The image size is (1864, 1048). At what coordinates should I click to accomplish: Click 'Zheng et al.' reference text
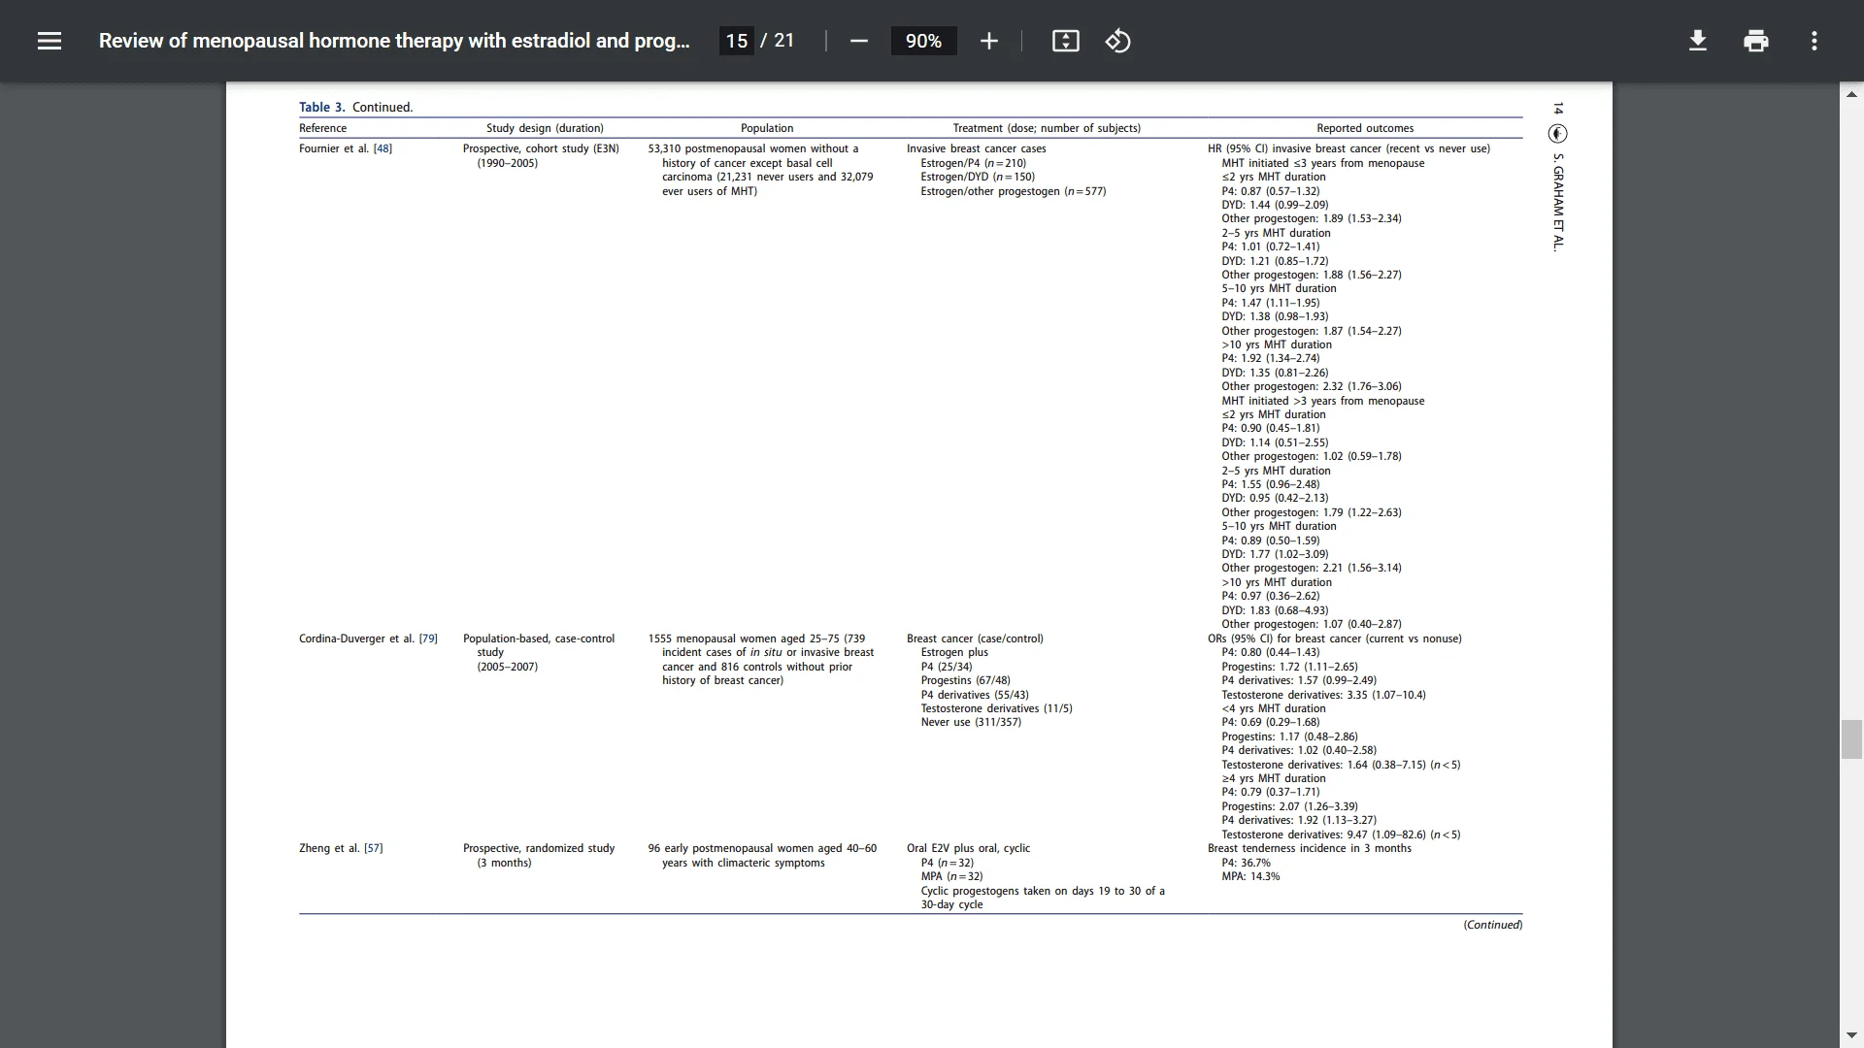coord(329,848)
